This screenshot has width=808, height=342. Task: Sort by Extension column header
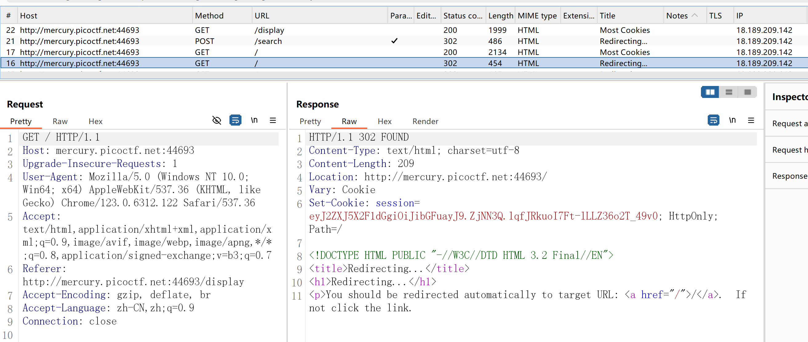pyautogui.click(x=579, y=16)
